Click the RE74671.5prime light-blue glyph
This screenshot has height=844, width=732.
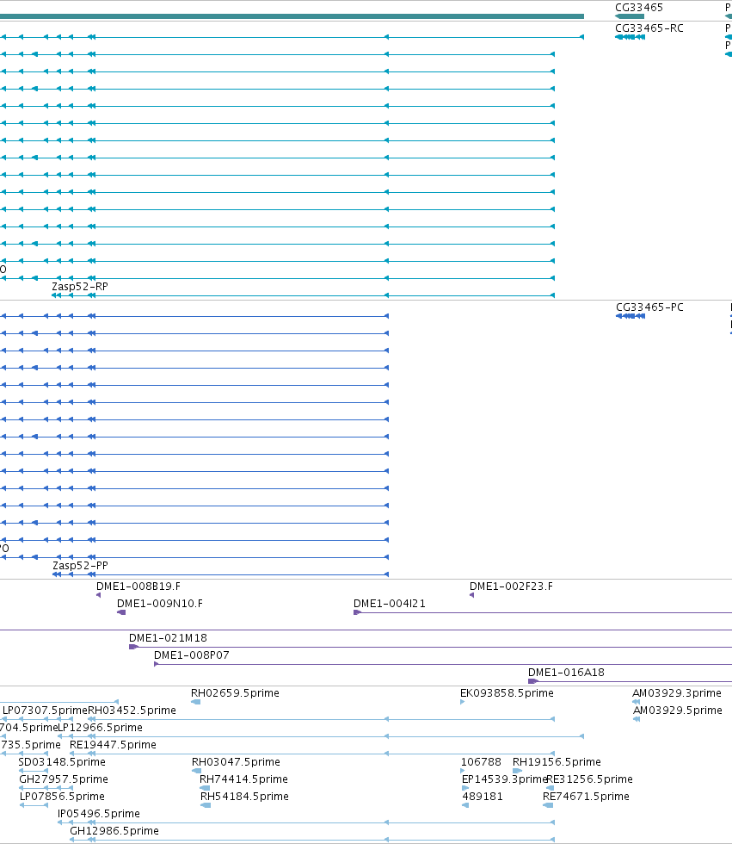[x=548, y=805]
